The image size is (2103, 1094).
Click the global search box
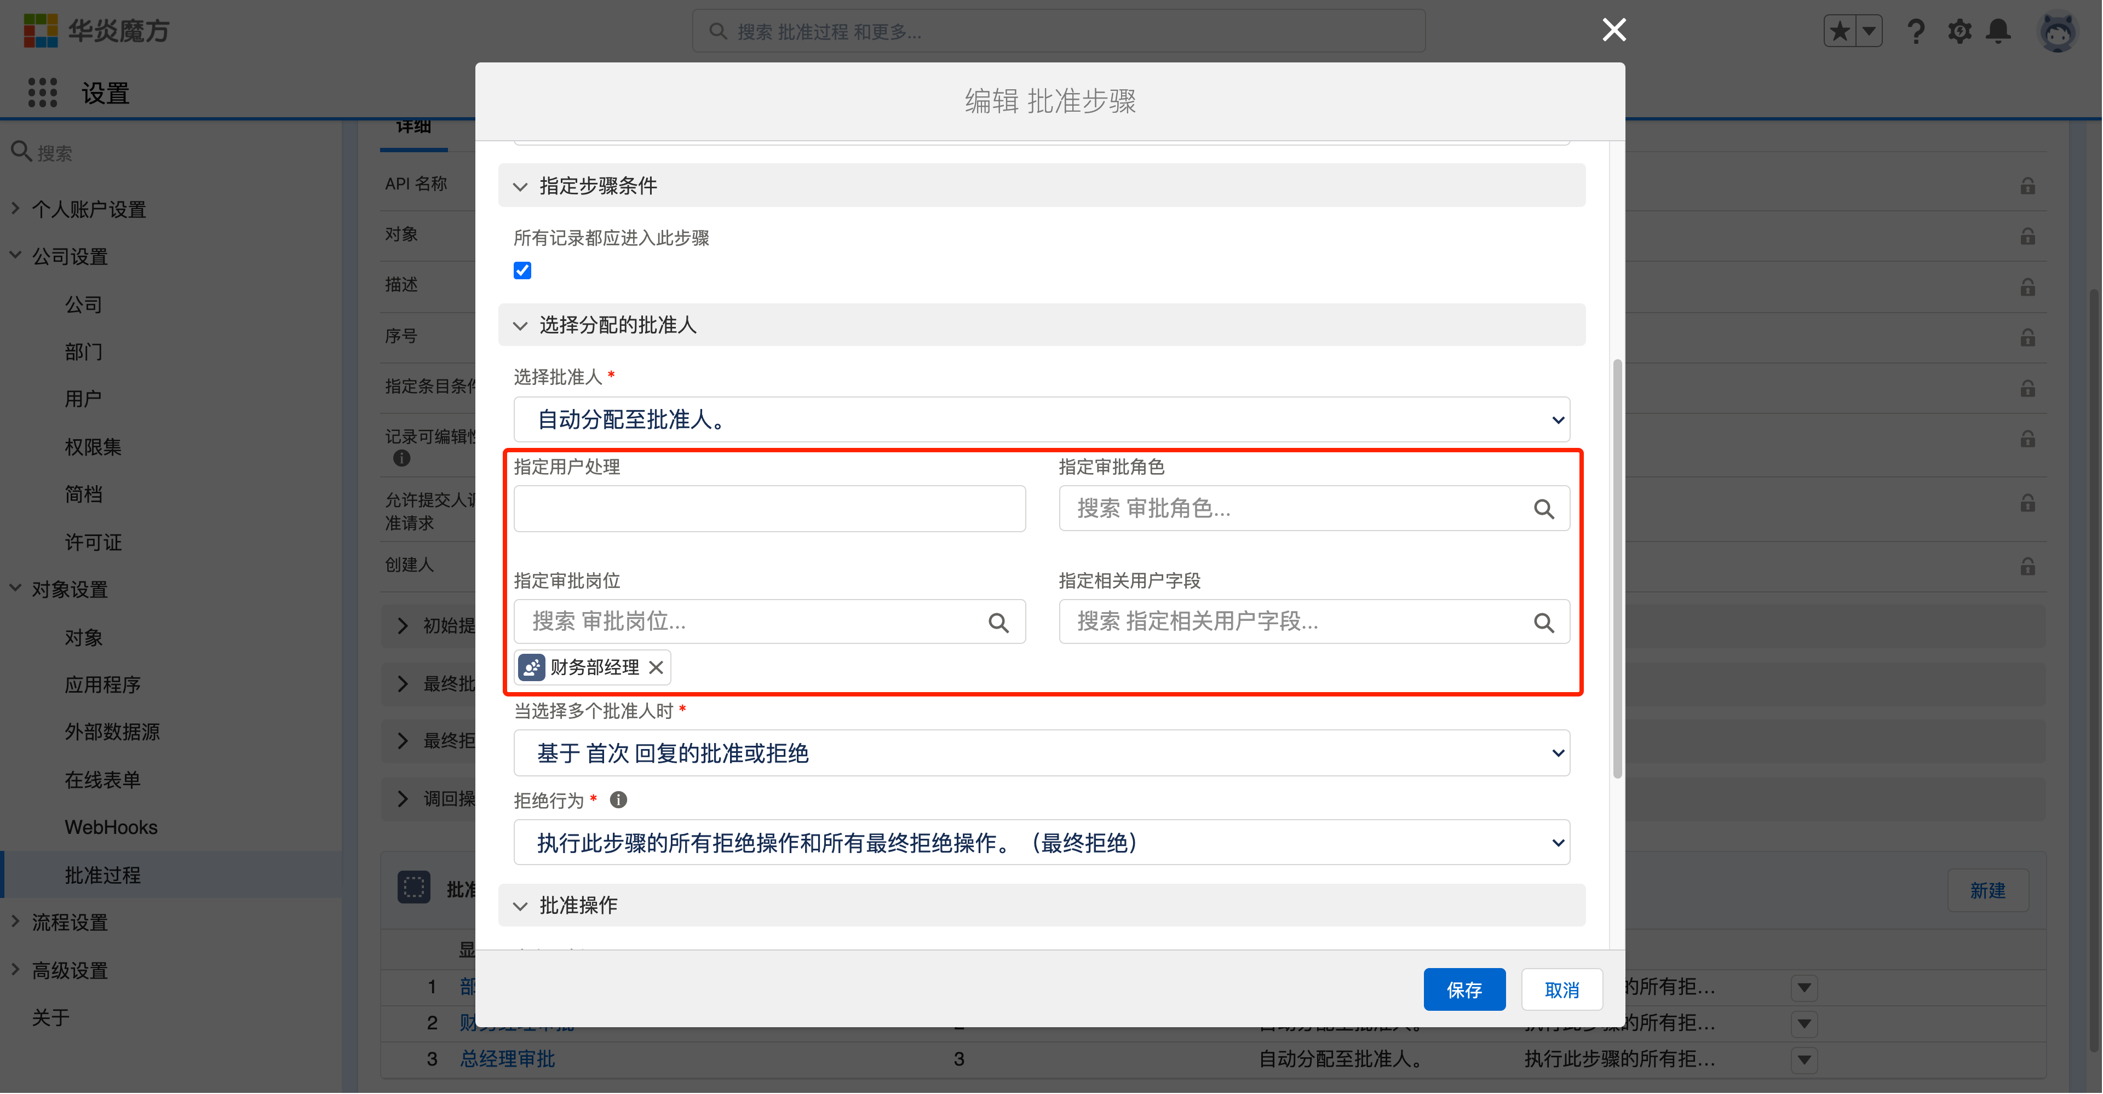point(1059,32)
